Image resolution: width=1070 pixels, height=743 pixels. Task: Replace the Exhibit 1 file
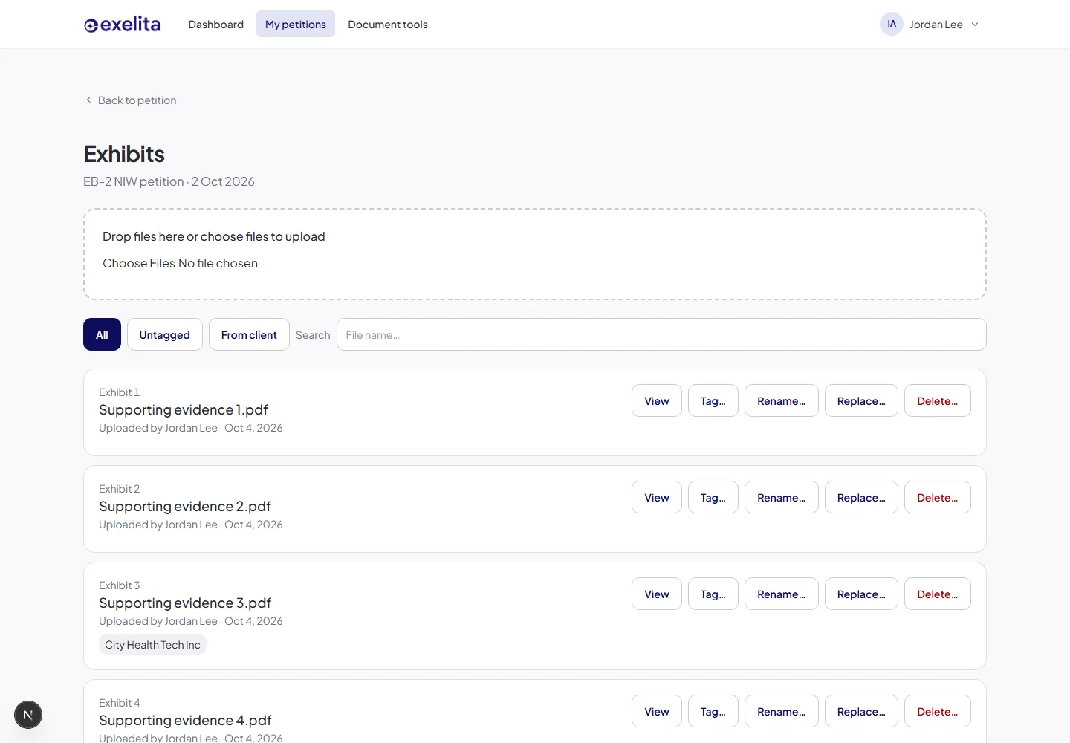pos(861,400)
